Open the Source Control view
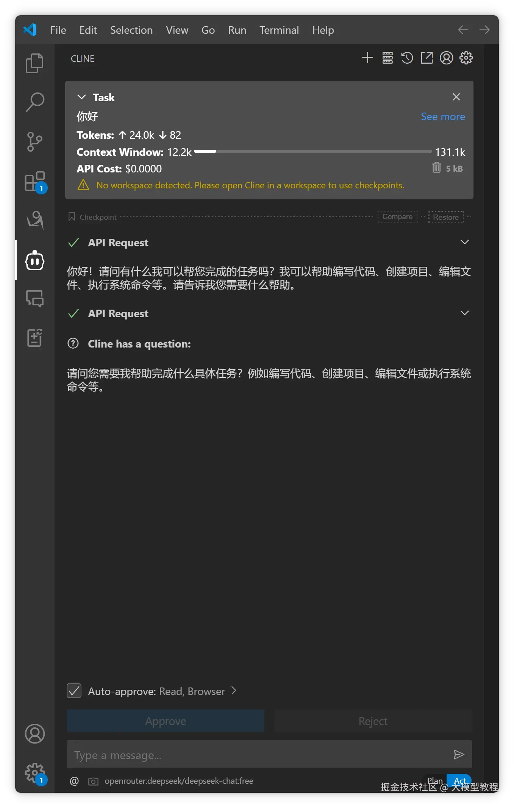 pos(34,142)
